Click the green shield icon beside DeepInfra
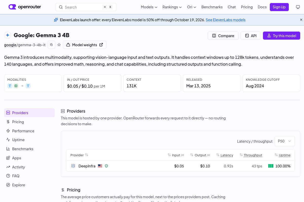Screen dimensions: 304x202 106,166
